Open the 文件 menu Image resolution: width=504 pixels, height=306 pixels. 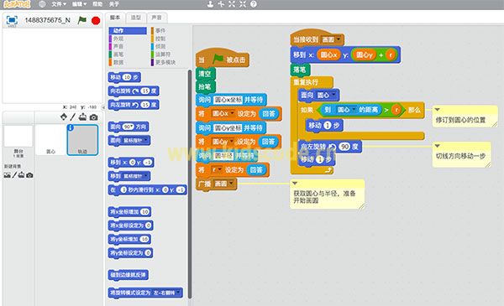(59, 4)
